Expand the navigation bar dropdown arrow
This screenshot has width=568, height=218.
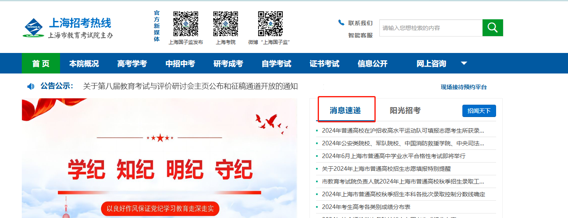pos(464,63)
